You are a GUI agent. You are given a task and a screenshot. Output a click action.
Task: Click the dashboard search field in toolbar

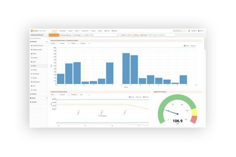coord(161,35)
